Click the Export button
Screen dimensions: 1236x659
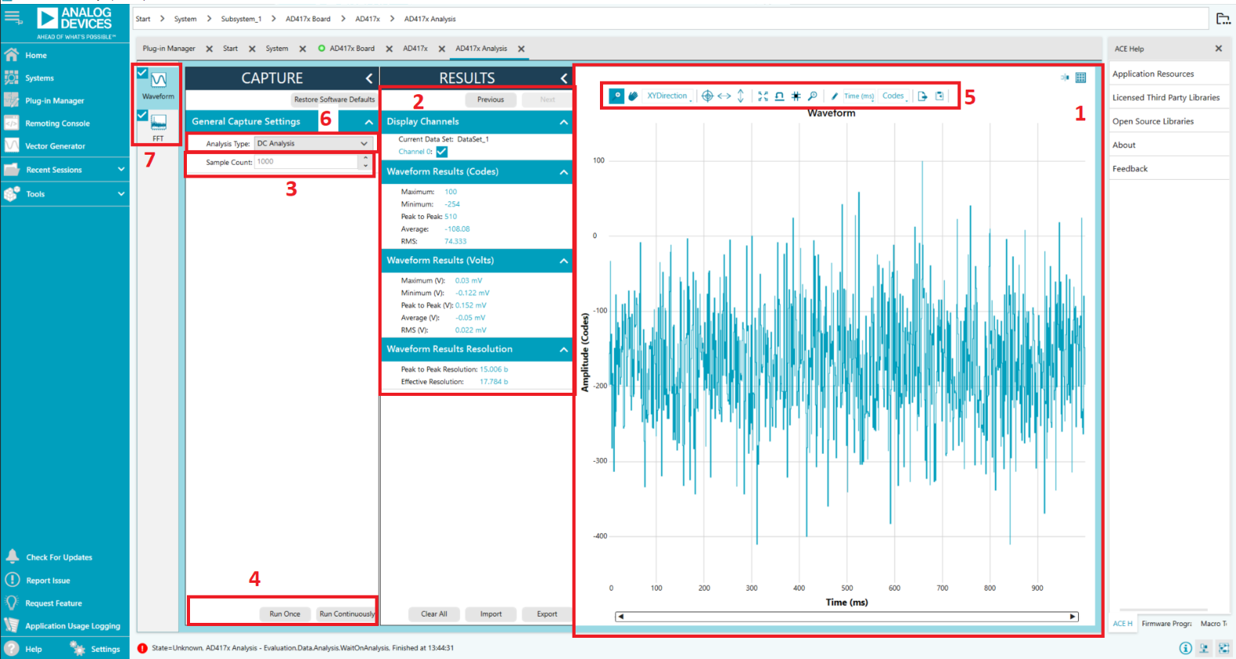(x=547, y=614)
